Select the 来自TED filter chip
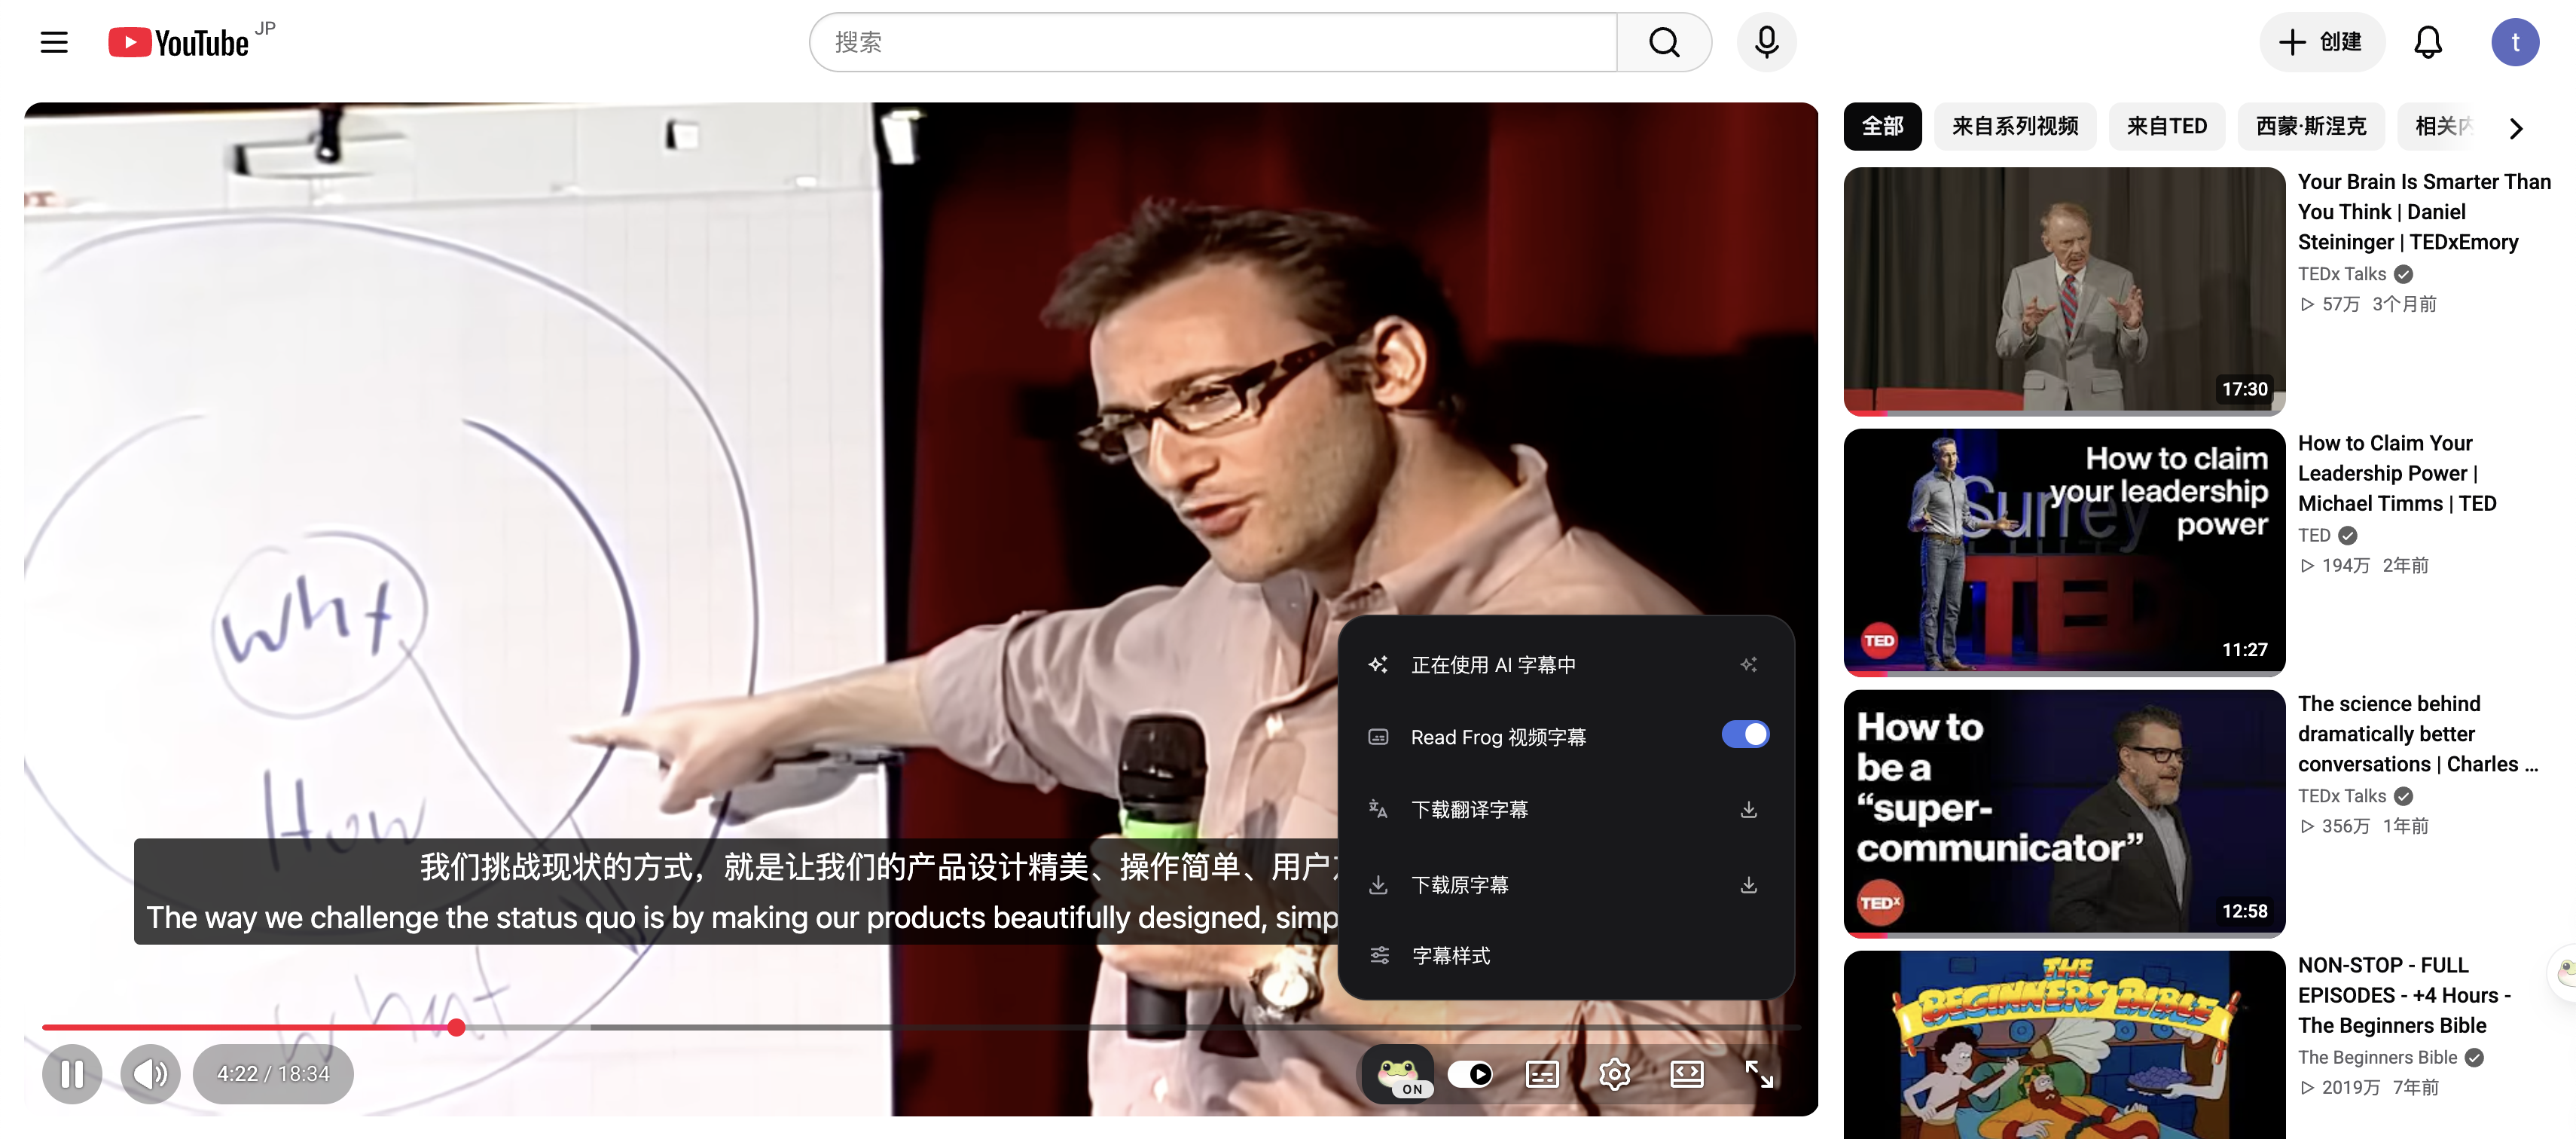 (2166, 126)
